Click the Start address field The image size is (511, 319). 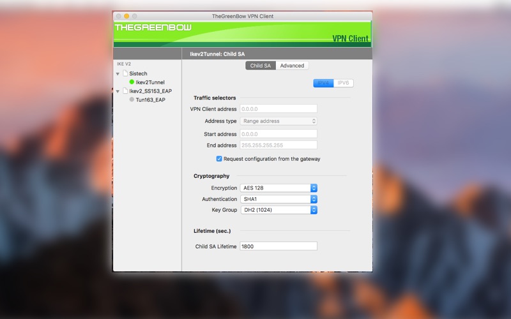278,134
